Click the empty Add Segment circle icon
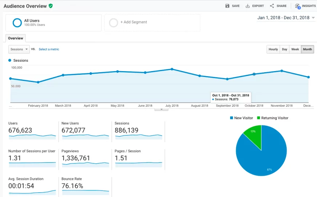The height and width of the screenshot is (197, 317). (113, 23)
